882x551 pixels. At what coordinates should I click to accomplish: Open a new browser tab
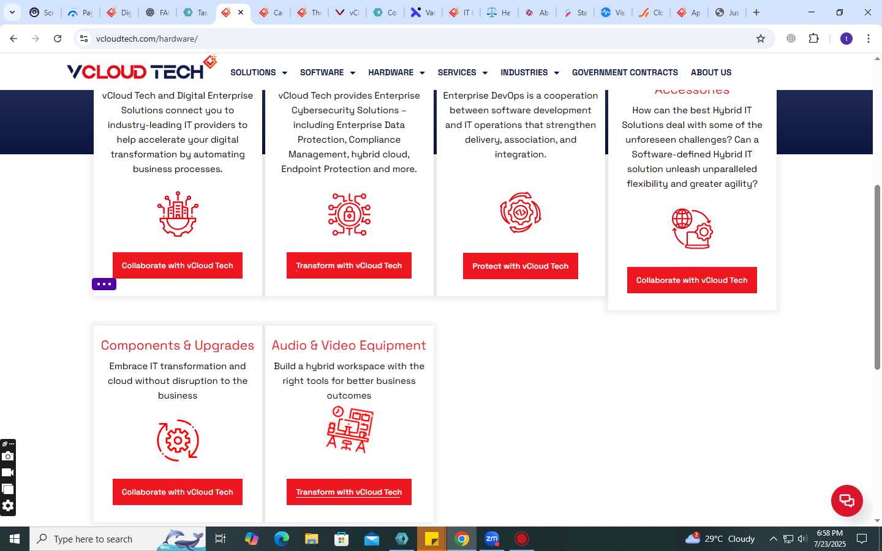coord(756,12)
